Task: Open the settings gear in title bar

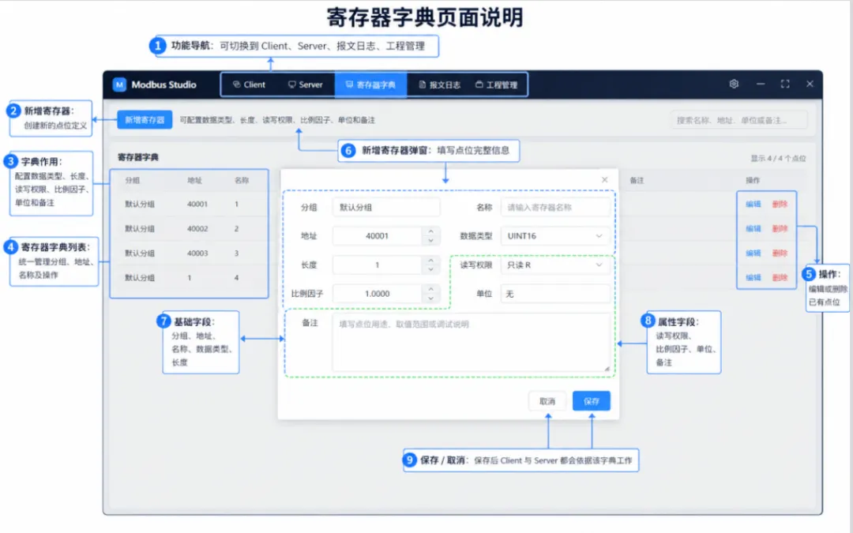Action: [x=734, y=84]
